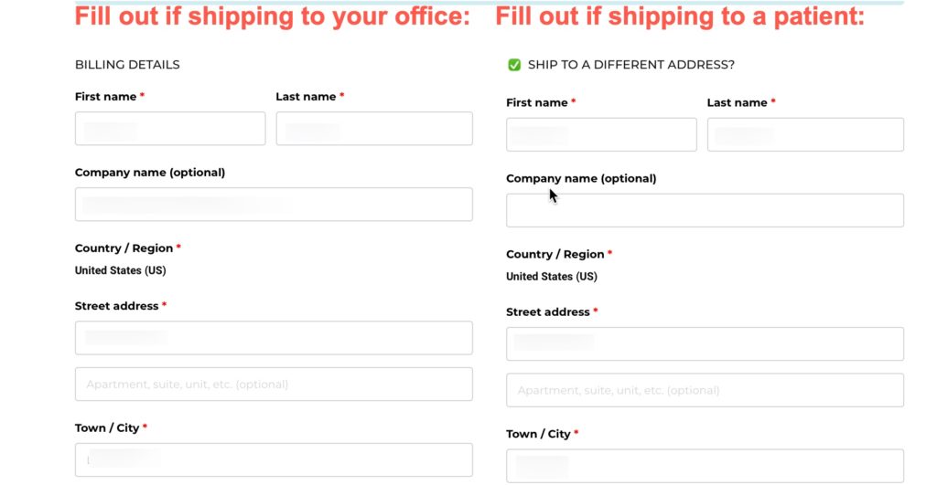
Task: Click the shipping Company name (optional) label
Action: [x=581, y=178]
